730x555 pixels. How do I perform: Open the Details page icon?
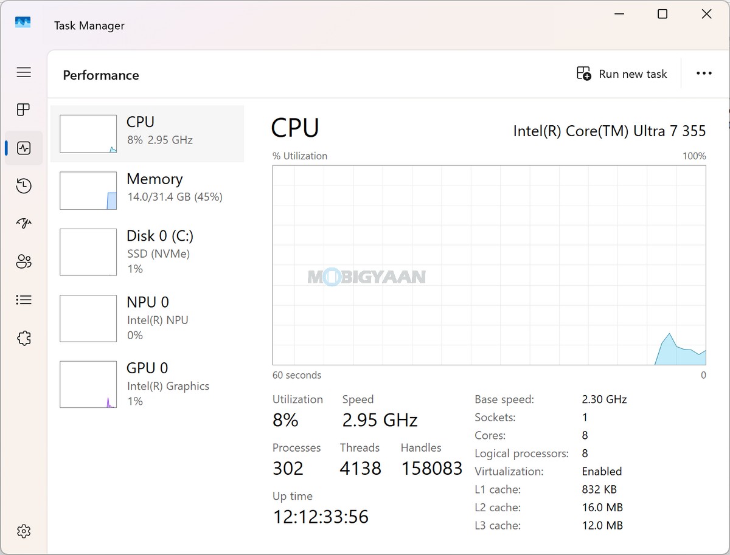[x=24, y=300]
